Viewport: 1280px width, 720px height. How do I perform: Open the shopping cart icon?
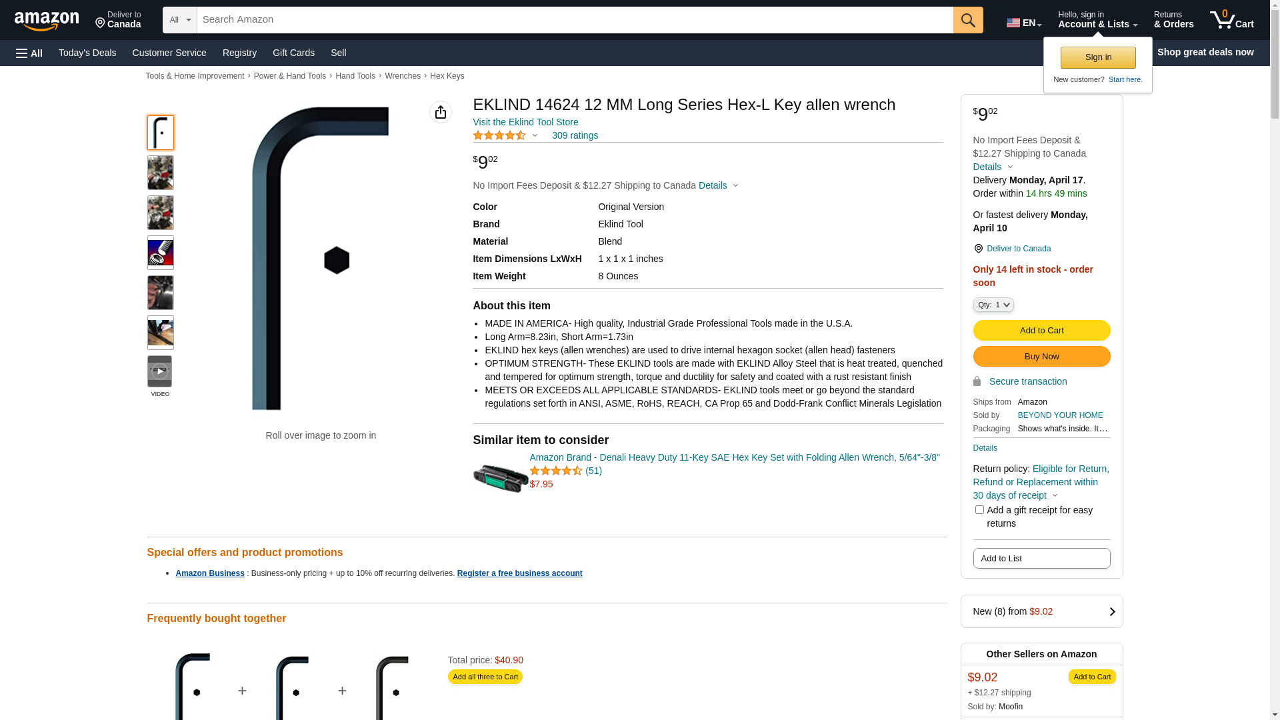tap(1231, 20)
